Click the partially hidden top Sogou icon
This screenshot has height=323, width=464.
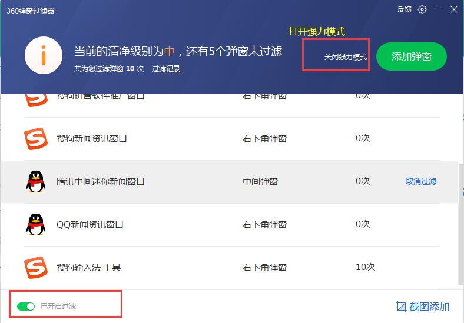tap(35, 99)
